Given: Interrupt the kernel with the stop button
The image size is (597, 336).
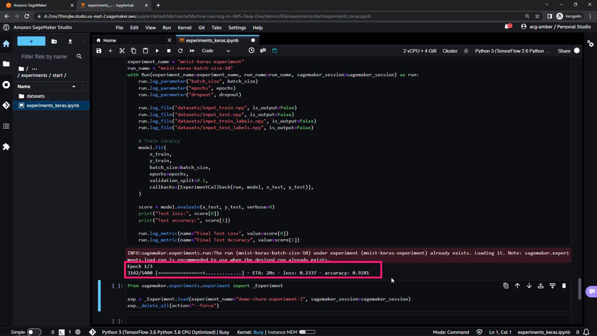Looking at the screenshot, I should [169, 51].
